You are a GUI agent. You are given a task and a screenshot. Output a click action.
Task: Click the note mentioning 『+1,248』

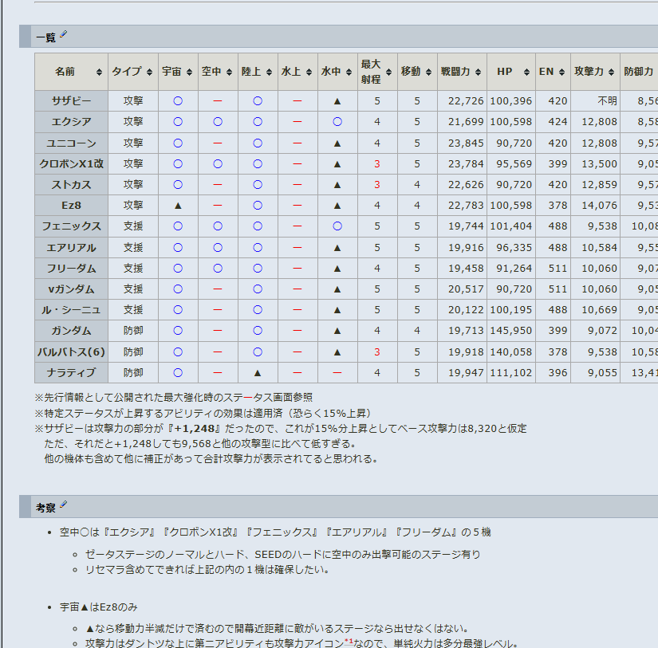pyautogui.click(x=281, y=428)
